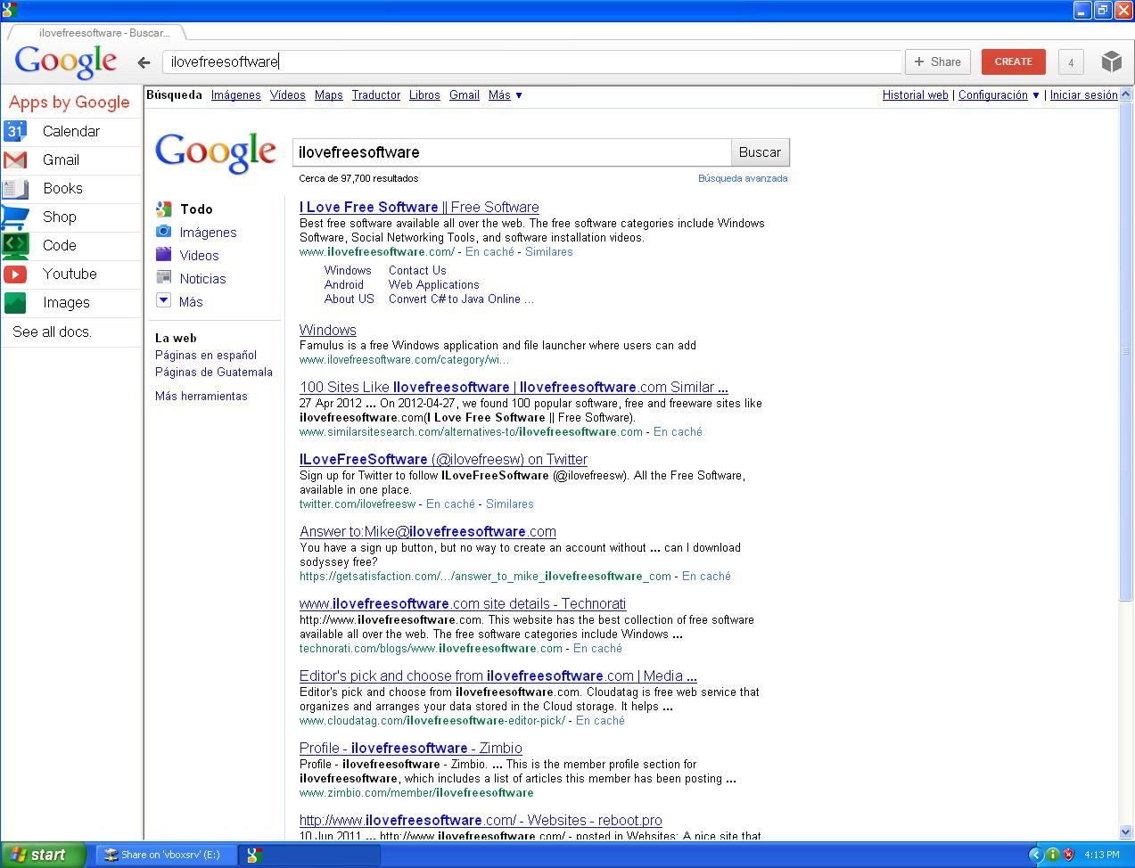Launch Code via its sidebar icon
The width and height of the screenshot is (1135, 868).
point(15,246)
